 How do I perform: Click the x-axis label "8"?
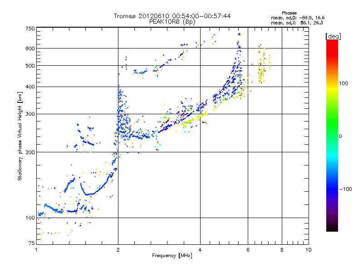282,250
